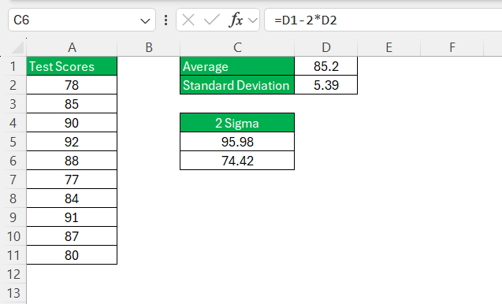
Task: Click the formula bar with =D1-2*D2
Action: pyautogui.click(x=383, y=20)
